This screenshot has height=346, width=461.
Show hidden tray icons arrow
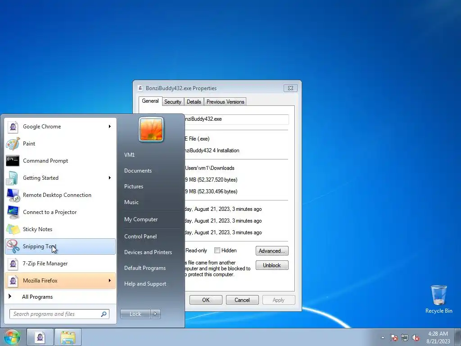pyautogui.click(x=383, y=337)
